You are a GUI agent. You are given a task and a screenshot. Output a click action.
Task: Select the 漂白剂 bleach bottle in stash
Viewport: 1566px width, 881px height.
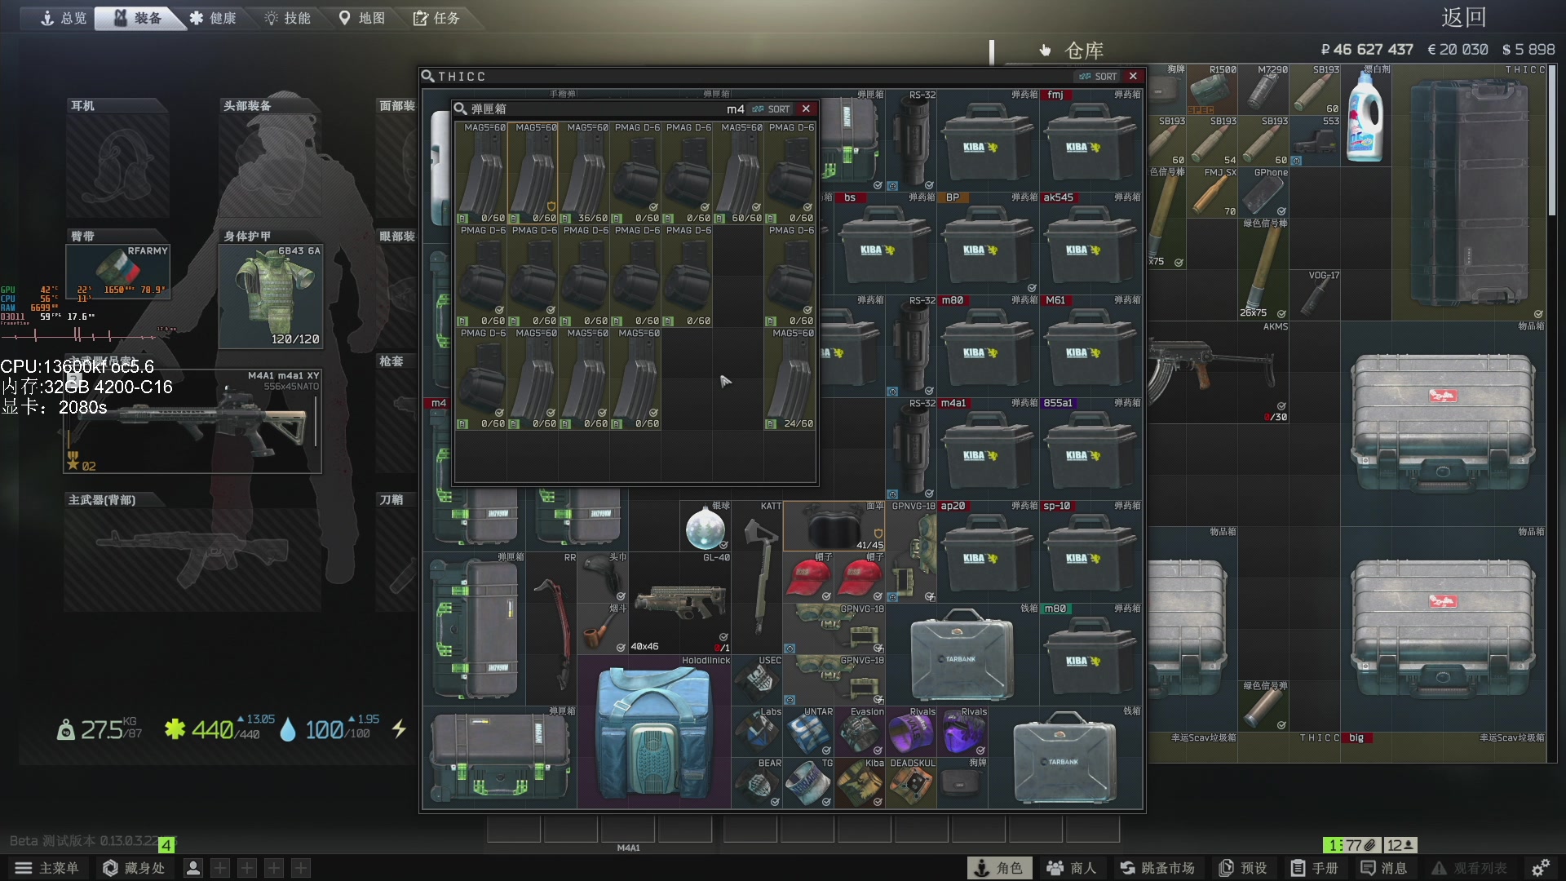[x=1366, y=115]
